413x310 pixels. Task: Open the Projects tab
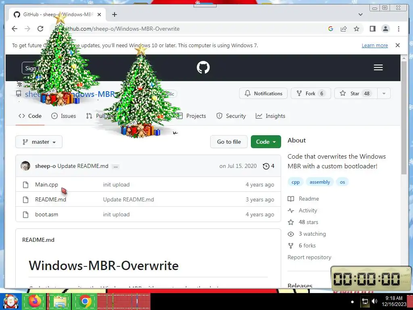point(191,116)
